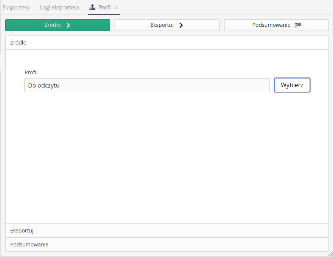Go to the green Źródło wizard step
Viewport: 333px width, 257px height.
pyautogui.click(x=52, y=25)
